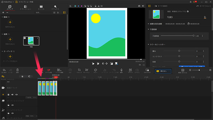Click the yellow Export button
Image resolution: width=213 pixels, height=120 pixels.
click(163, 71)
